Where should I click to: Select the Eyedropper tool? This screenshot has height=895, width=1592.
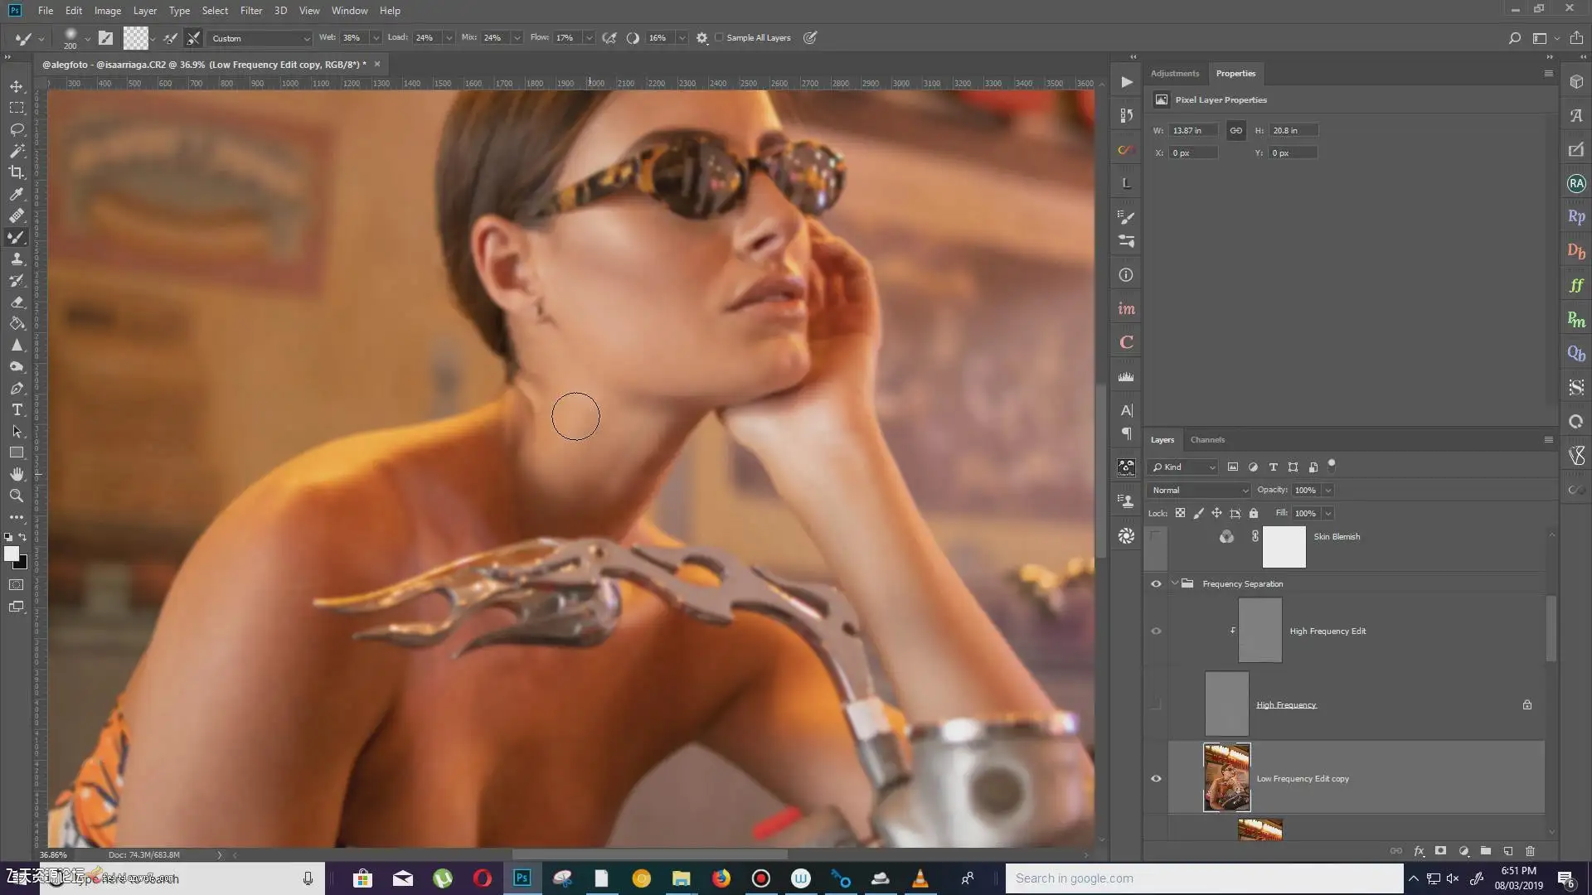(x=17, y=194)
